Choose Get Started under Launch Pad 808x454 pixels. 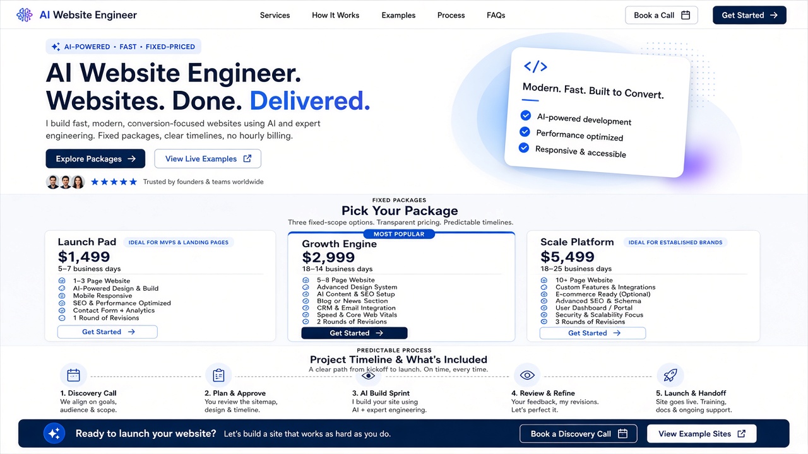(x=107, y=332)
